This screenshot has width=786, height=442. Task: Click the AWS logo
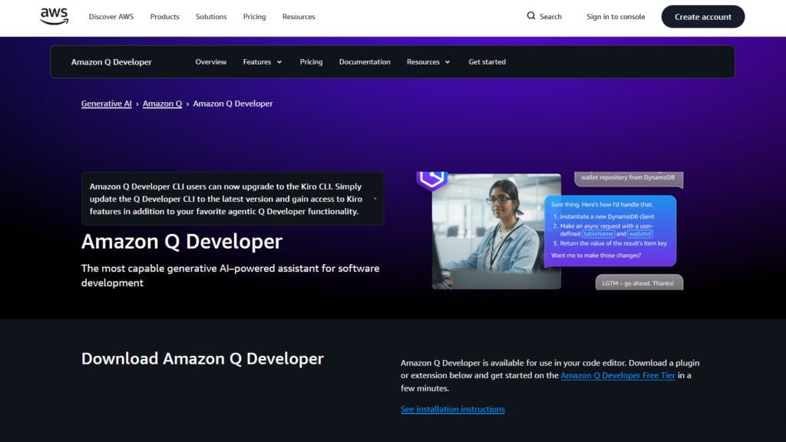(54, 16)
